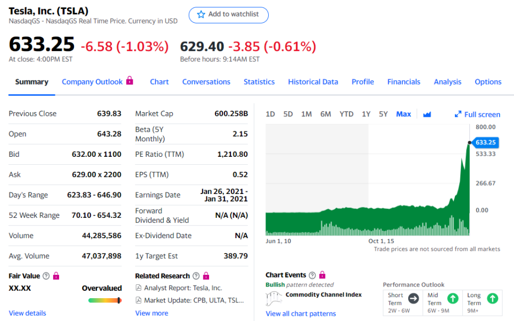
Task: Click the Overvalued fair value gradient bar
Action: tap(105, 300)
